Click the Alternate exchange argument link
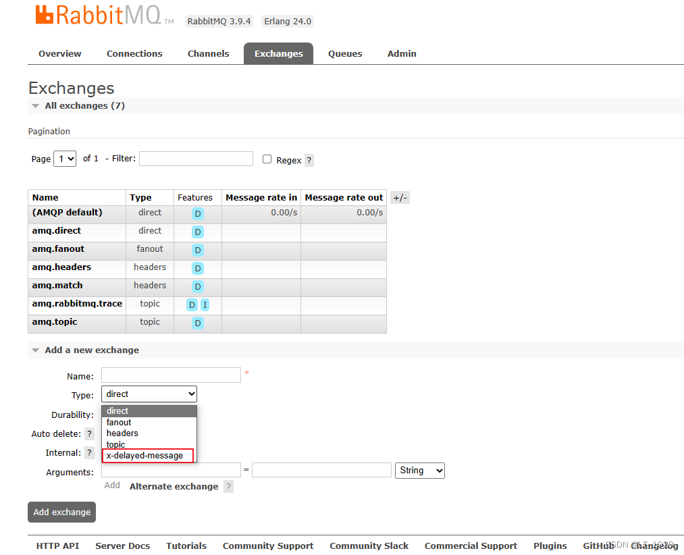This screenshot has width=684, height=555. click(174, 487)
